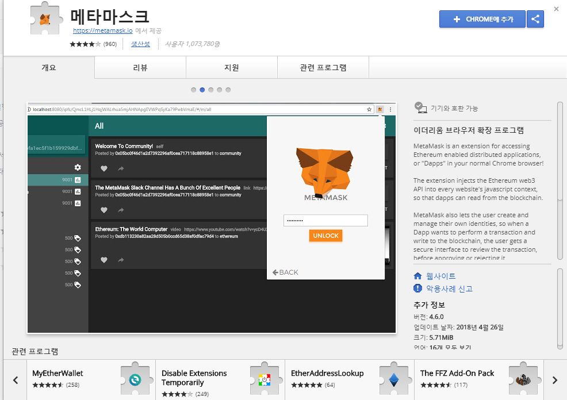
Task: Click the report abuse warning icon
Action: point(418,289)
